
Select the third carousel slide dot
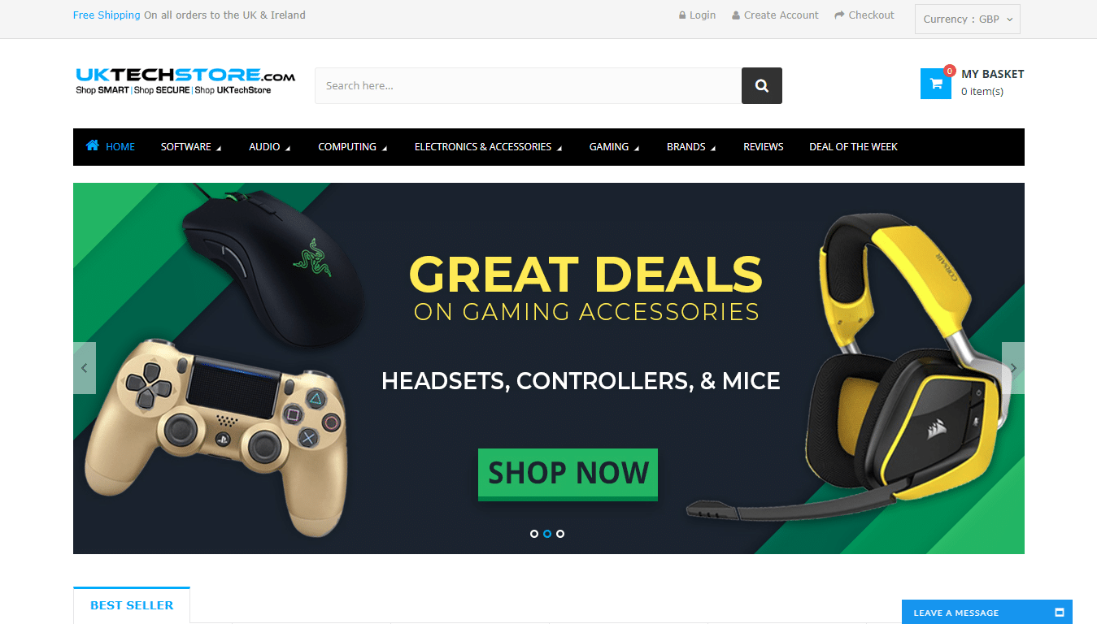(x=560, y=534)
